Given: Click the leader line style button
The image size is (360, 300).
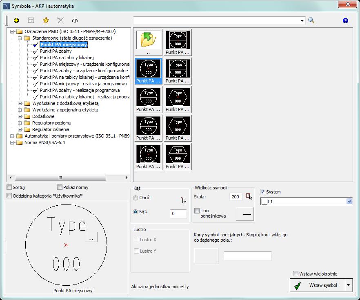Looking at the screenshot, I should click(245, 214).
